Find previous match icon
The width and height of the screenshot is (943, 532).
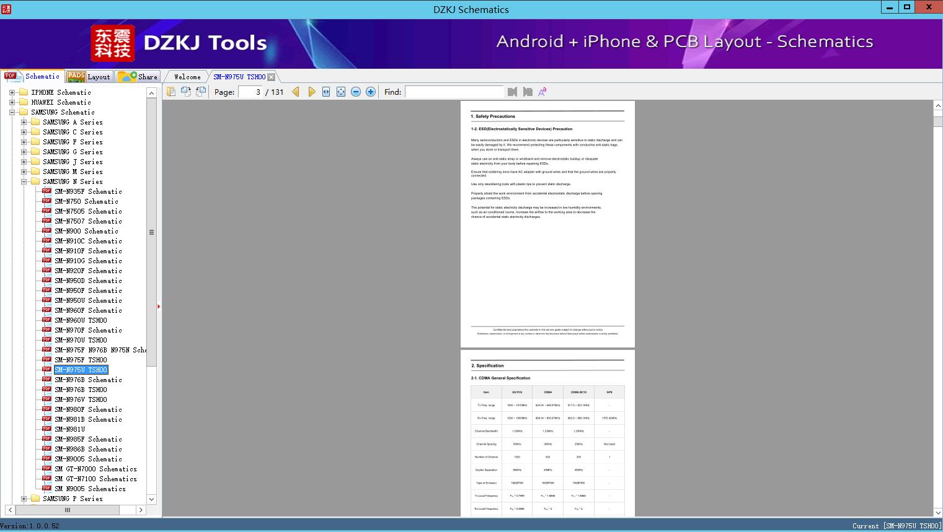tap(512, 92)
